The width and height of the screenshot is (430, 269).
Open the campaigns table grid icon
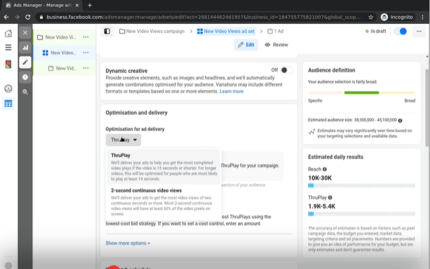[x=9, y=104]
